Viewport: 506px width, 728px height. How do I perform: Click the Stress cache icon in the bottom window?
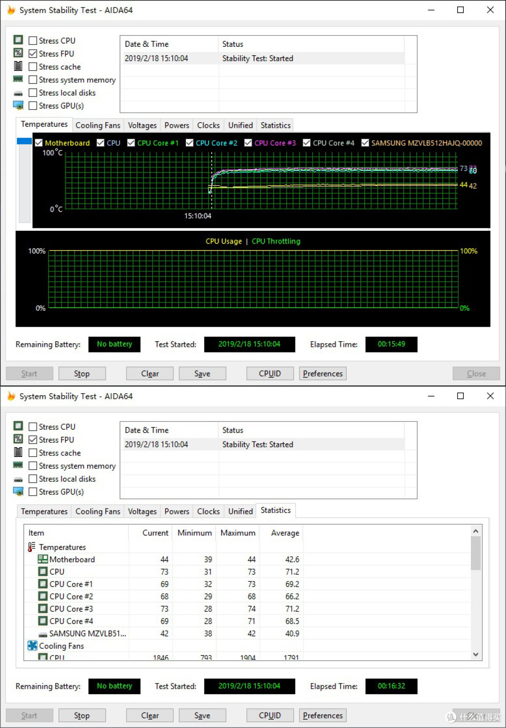18,452
